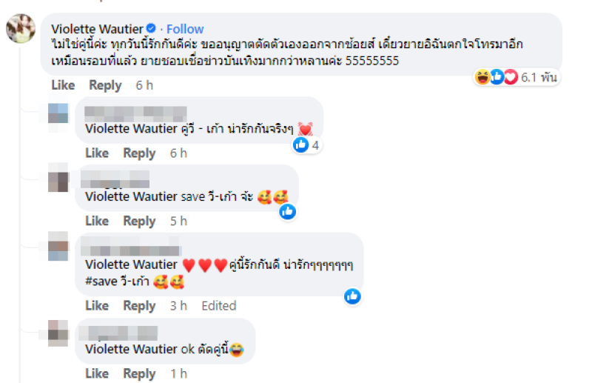Click the thumbs-up reaction on the save วี-เก้า จ้ะ reply

(288, 212)
